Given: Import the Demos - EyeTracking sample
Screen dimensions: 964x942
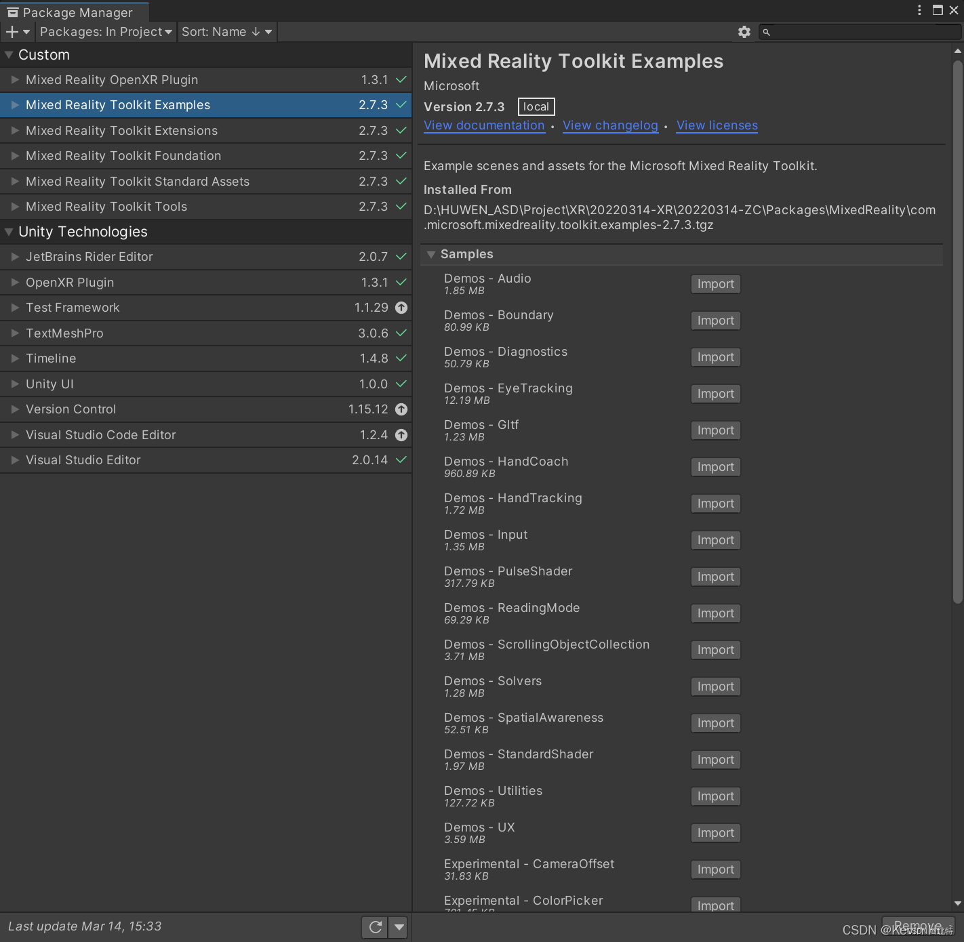Looking at the screenshot, I should 716,394.
